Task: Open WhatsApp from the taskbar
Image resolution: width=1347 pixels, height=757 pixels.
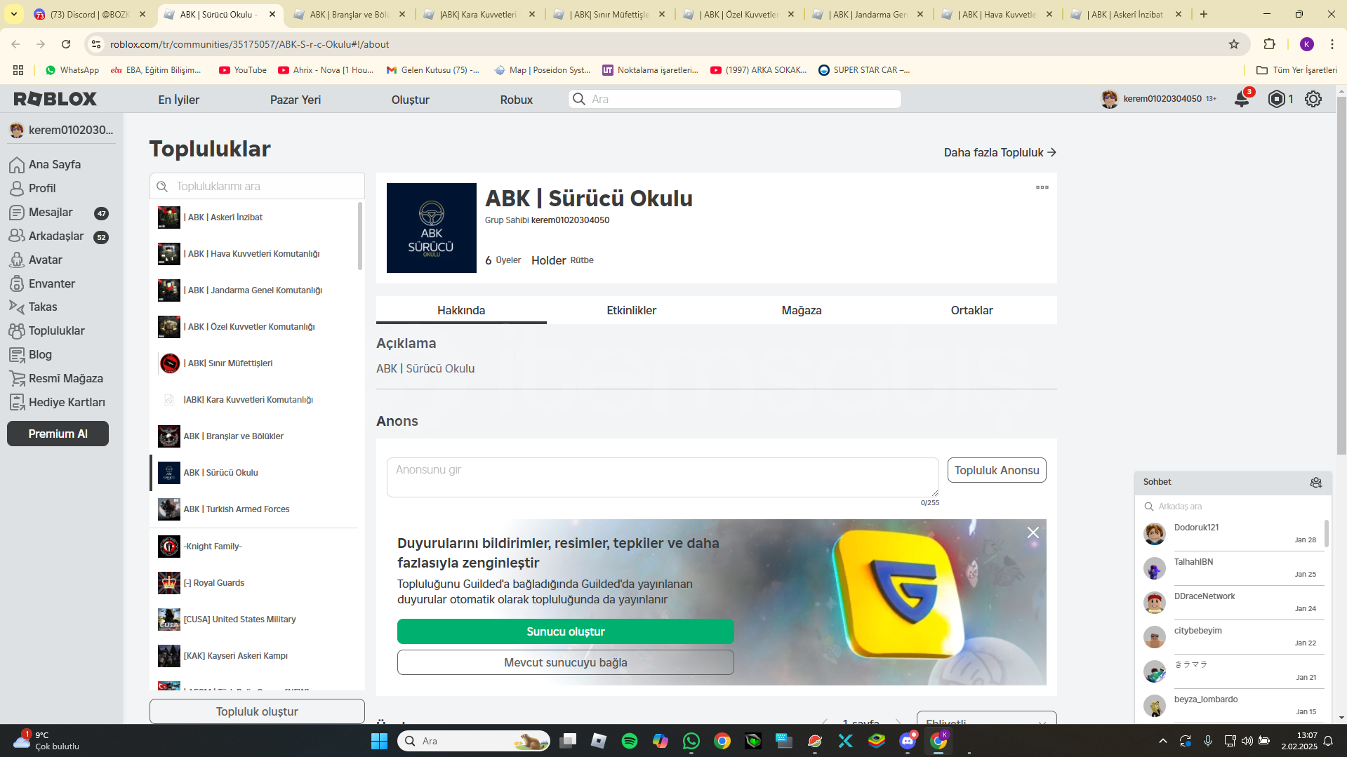Action: 691,741
